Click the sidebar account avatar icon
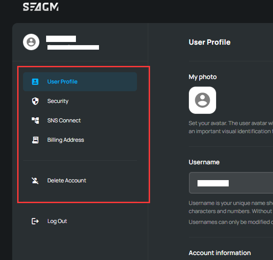 point(31,42)
